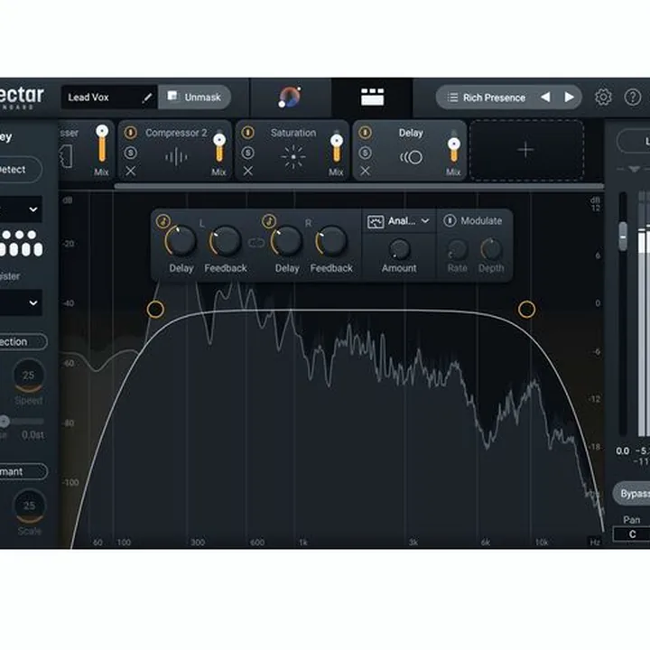Solo the Saturation module
650x650 pixels.
point(248,153)
